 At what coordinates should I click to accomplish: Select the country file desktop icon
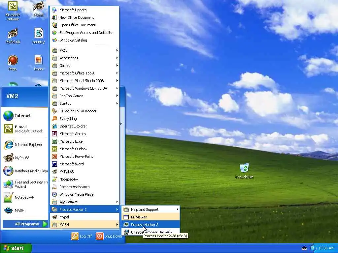click(x=38, y=36)
